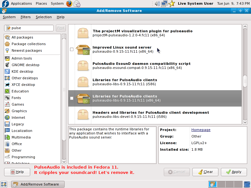Toggle checkbox for pulseaudio-libs x86_64 package
The image size is (251, 188).
(72, 98)
